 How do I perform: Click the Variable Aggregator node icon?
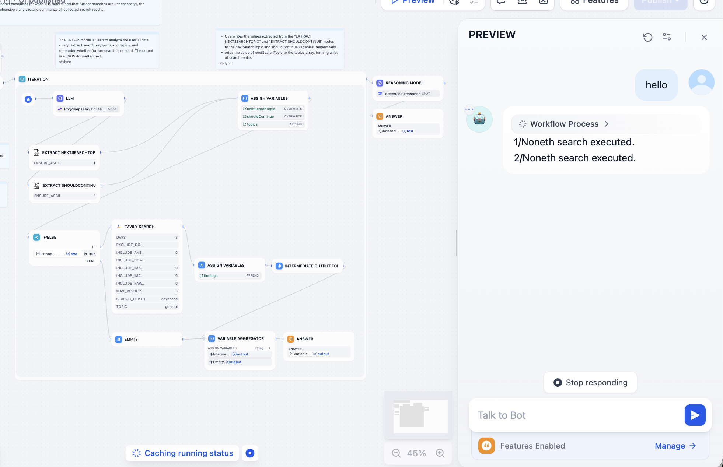pos(212,338)
